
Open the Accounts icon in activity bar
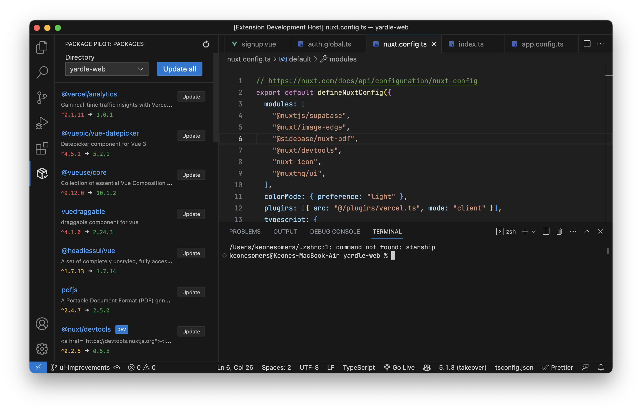pos(42,324)
